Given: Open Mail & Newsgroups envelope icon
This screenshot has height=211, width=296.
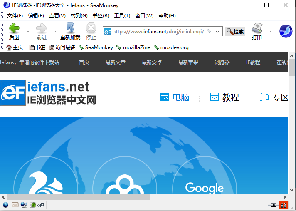Looking at the screenshot, I should [15, 205].
